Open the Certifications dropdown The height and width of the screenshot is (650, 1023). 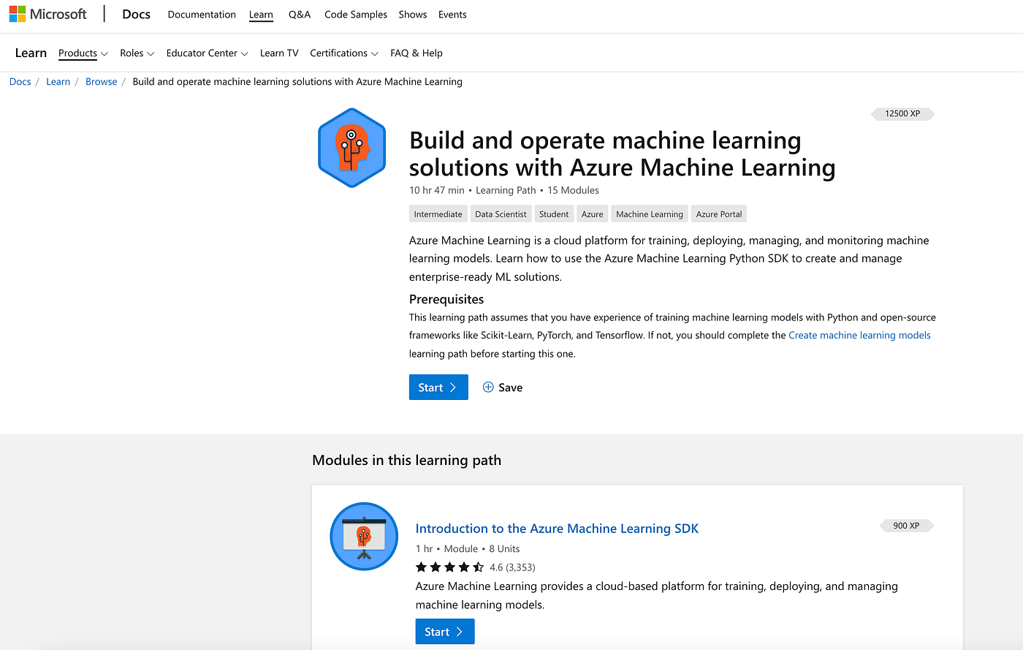(344, 53)
